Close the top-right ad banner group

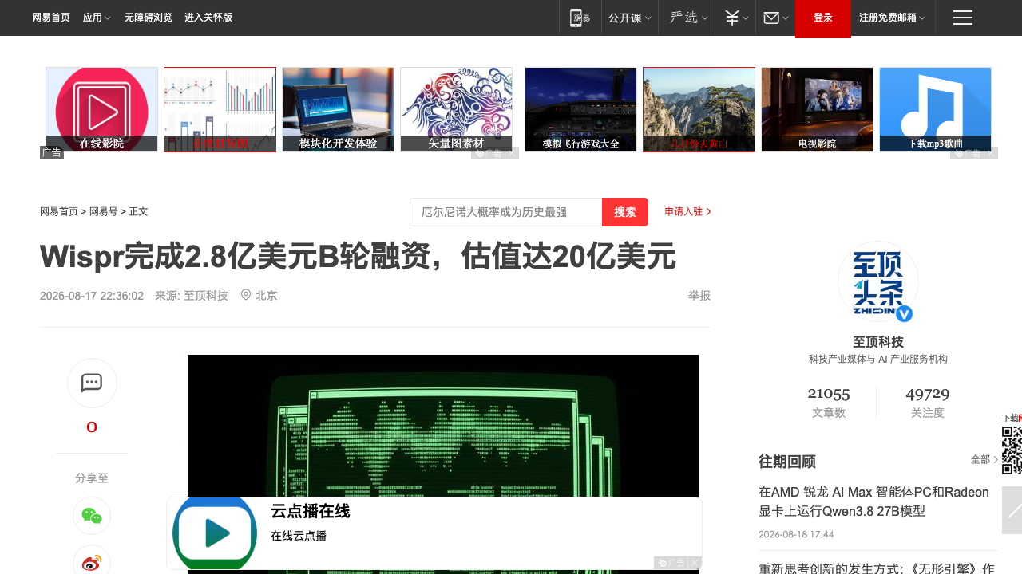click(x=992, y=153)
